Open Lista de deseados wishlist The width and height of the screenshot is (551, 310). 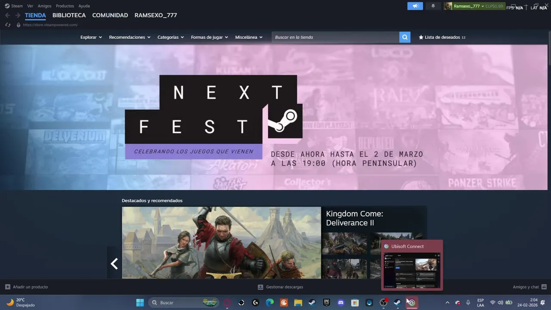pos(442,37)
